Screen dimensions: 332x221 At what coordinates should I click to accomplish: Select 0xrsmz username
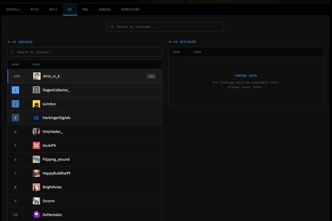coord(49,201)
